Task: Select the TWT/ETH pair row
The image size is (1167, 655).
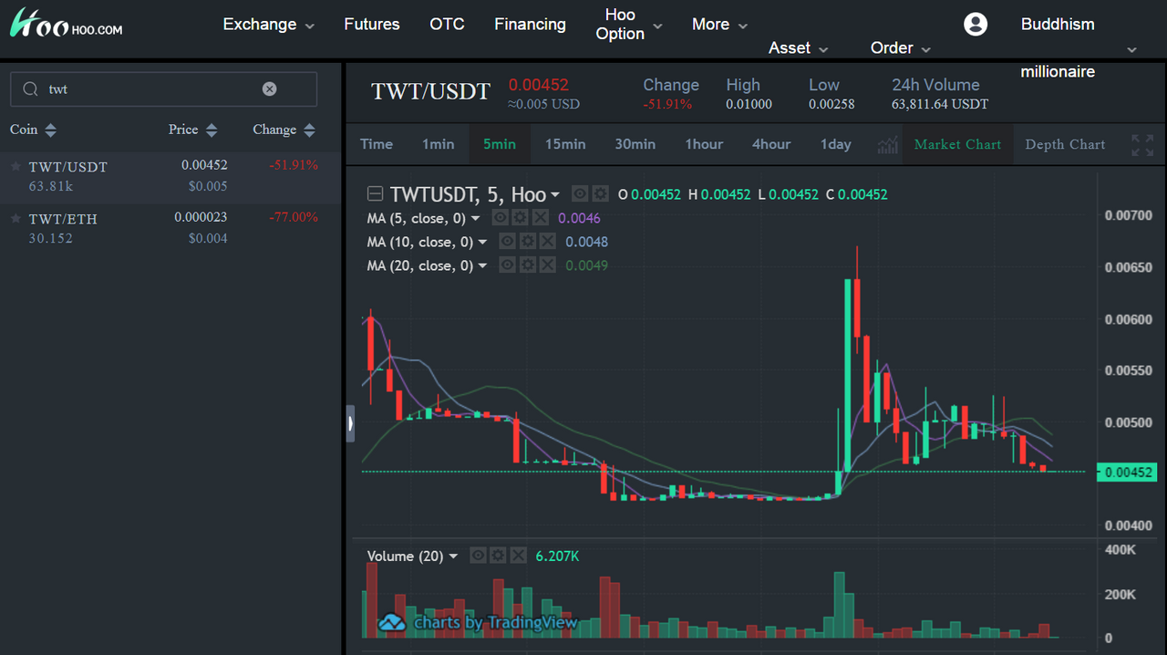Action: [x=170, y=228]
